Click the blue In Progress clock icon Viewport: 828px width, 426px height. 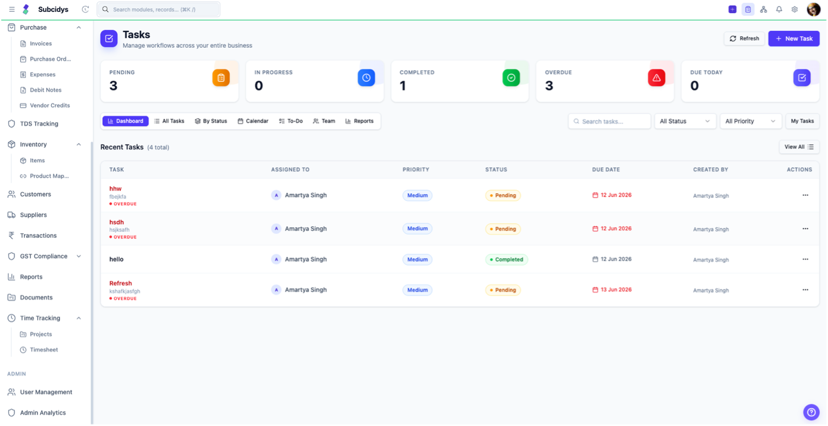366,78
